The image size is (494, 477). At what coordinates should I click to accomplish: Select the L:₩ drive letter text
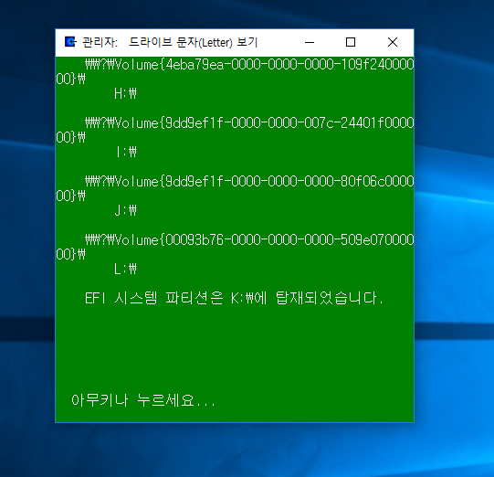pyautogui.click(x=125, y=269)
